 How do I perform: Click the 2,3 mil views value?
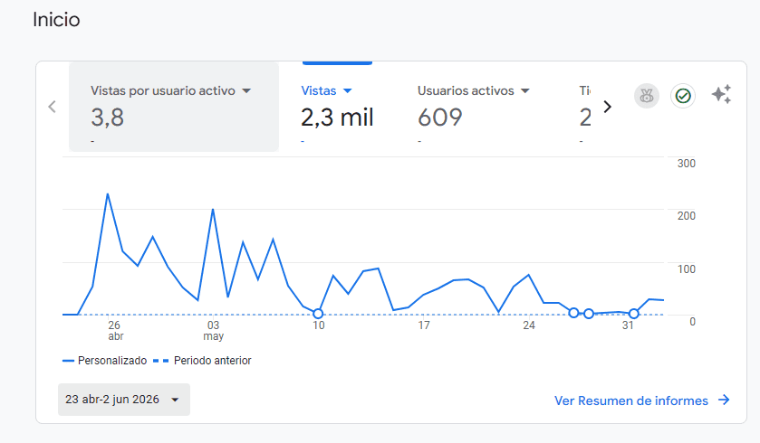tap(337, 118)
